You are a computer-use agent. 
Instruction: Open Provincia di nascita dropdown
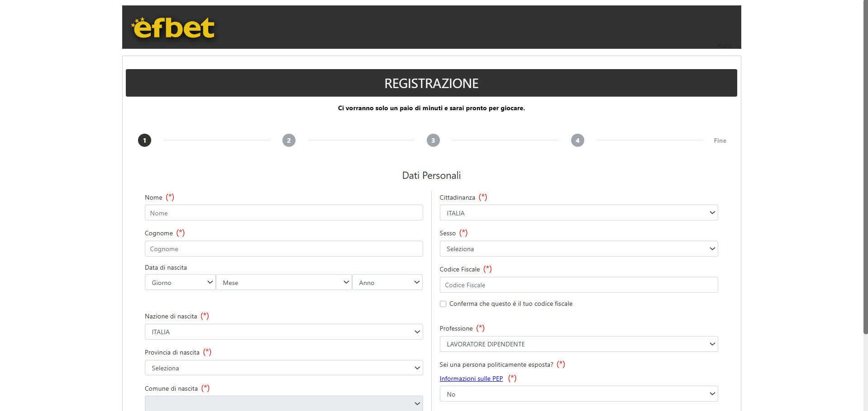284,368
